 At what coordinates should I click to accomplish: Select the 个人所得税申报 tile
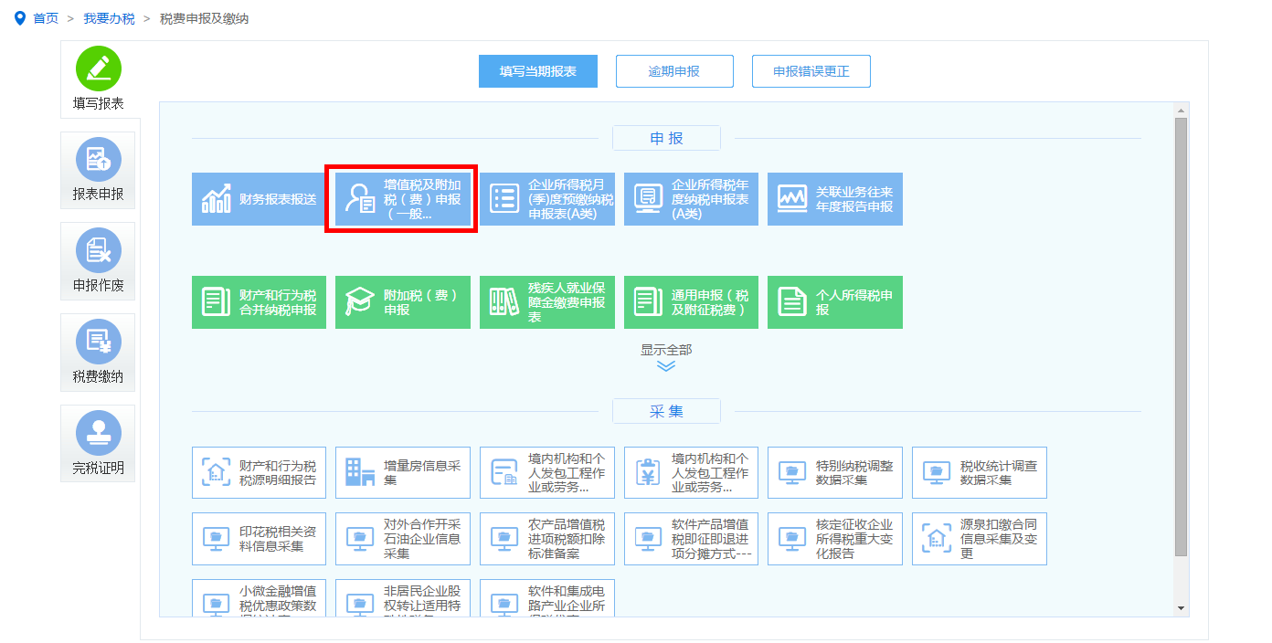click(834, 301)
